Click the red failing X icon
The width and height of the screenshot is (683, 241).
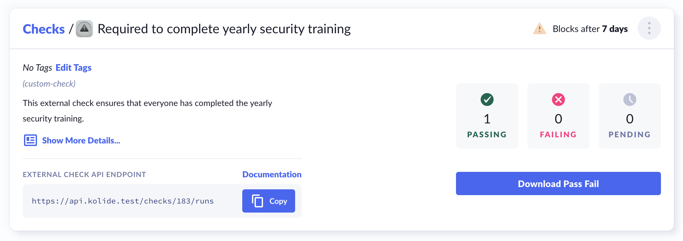tap(558, 100)
